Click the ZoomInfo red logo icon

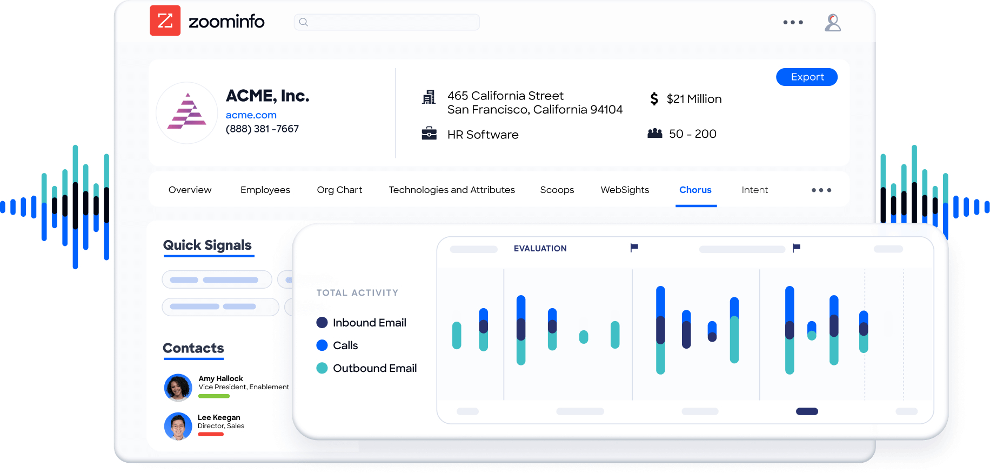click(x=165, y=21)
